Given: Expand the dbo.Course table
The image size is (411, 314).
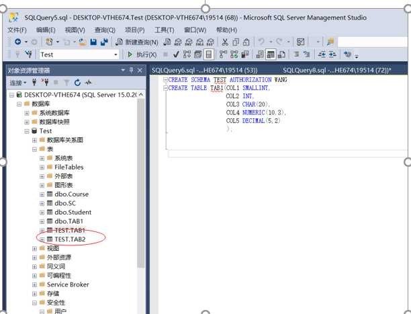Looking at the screenshot, I should pos(42,194).
